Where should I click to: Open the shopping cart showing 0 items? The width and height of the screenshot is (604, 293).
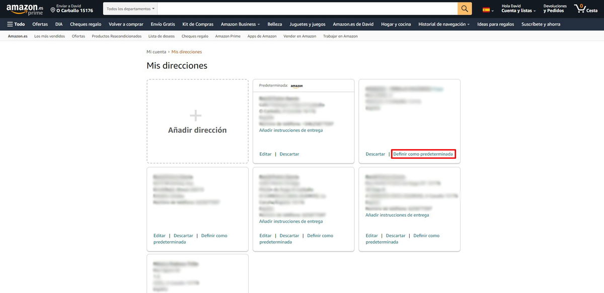582,8
